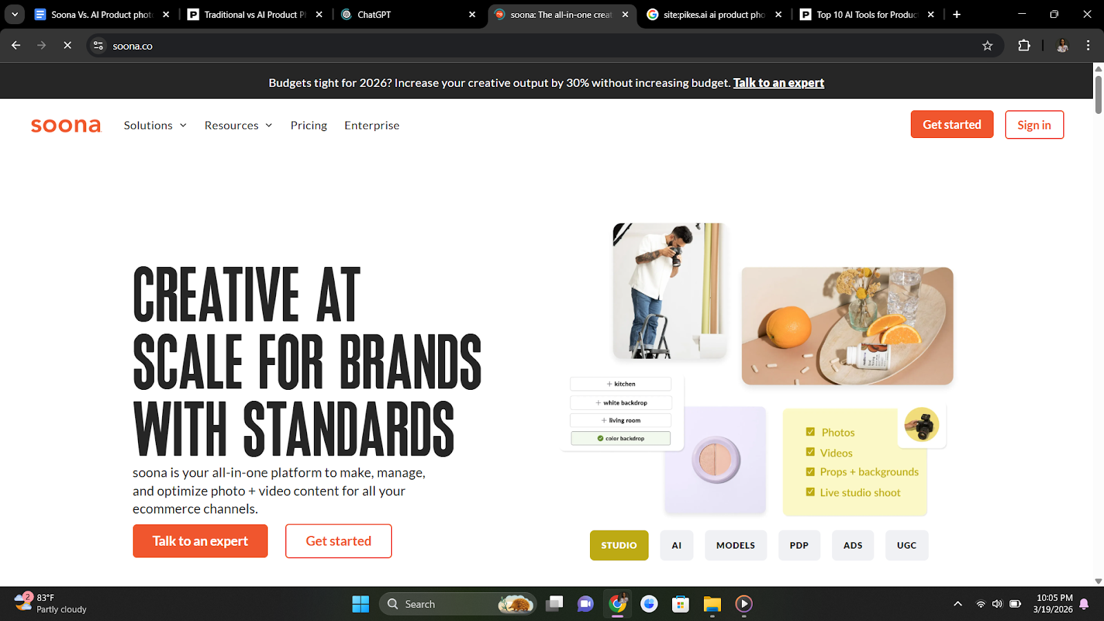Viewport: 1104px width, 621px height.
Task: Open Microsoft Store from the taskbar
Action: 680,604
